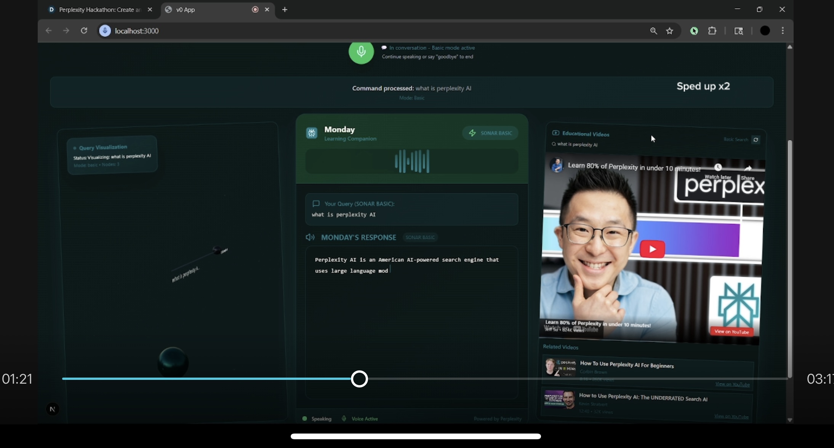This screenshot has height=448, width=834.
Task: Play the YouTube video with red play button
Action: tap(652, 249)
